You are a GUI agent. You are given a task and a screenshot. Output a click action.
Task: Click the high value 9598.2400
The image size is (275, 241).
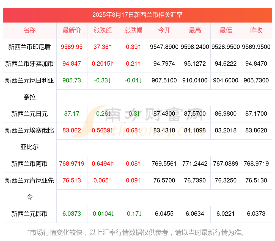pyautogui.click(x=195, y=47)
